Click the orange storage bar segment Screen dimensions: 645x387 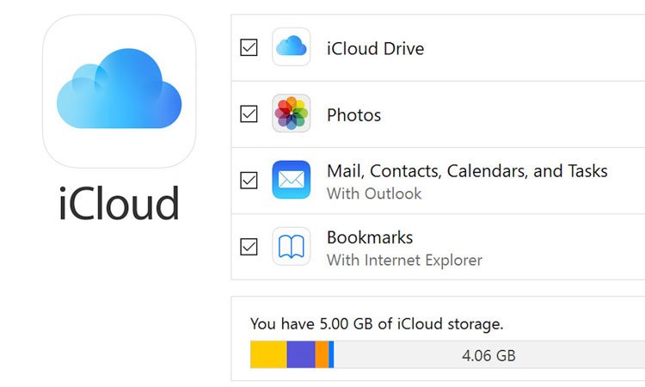coord(322,354)
